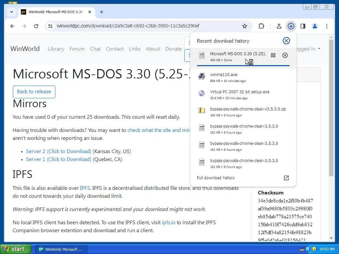The width and height of the screenshot is (339, 254).
Task: Click the Back to release button
Action: [34, 92]
